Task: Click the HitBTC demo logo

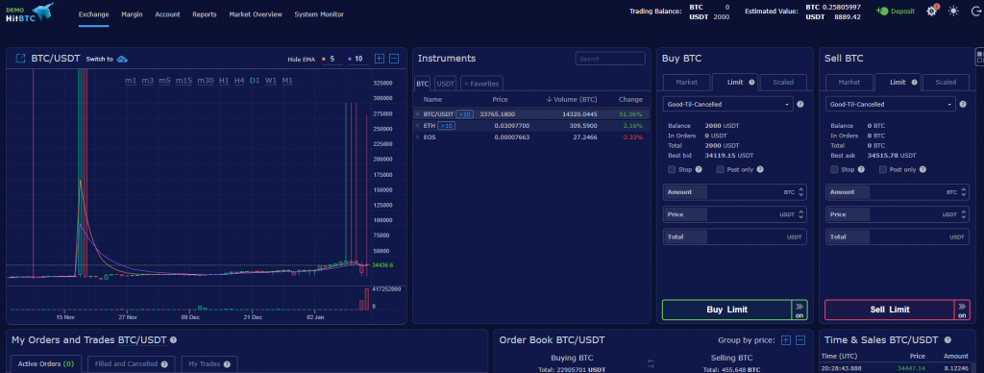Action: pos(29,12)
